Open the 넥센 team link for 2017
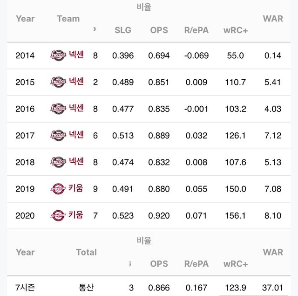 pos(76,135)
